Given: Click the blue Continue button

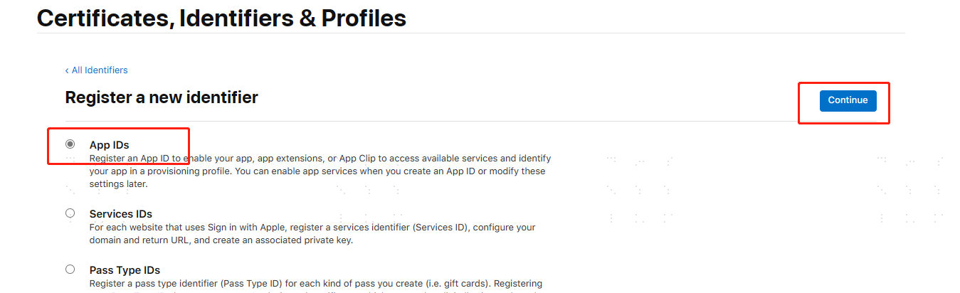Looking at the screenshot, I should 848,100.
